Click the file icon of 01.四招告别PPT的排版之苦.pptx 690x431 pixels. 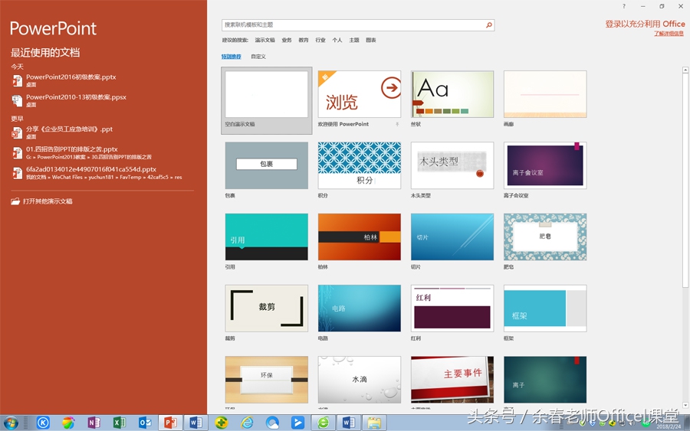[17, 152]
